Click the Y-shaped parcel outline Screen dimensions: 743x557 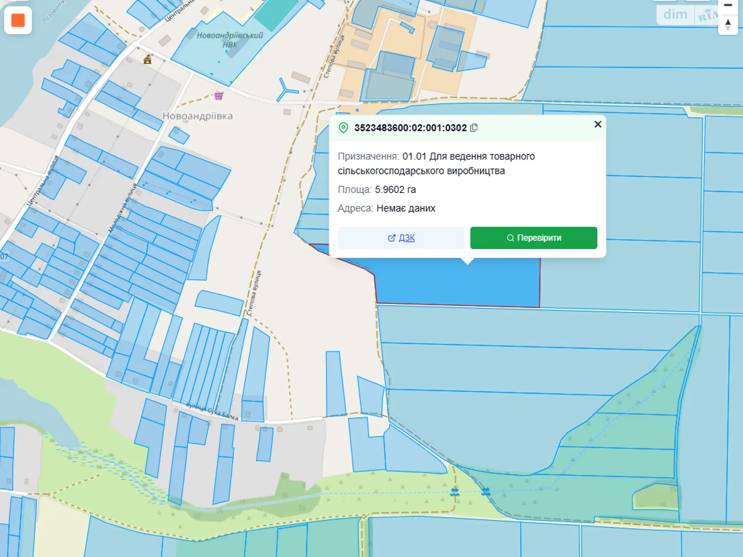tap(287, 90)
